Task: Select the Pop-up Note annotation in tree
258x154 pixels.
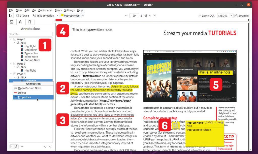Action: pyautogui.click(x=32, y=60)
